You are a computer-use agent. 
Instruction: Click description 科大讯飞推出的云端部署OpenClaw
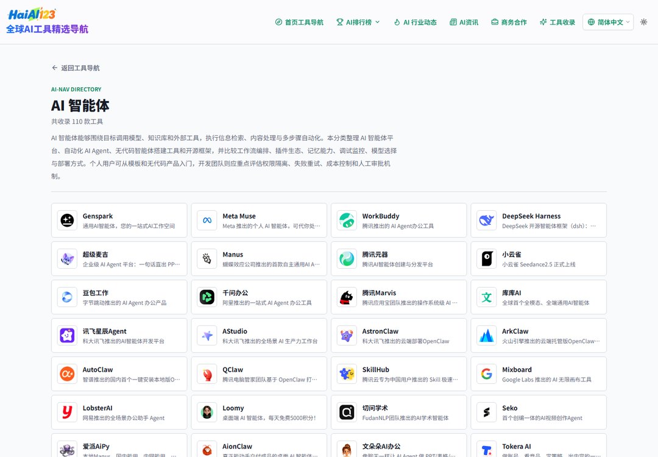pos(405,341)
